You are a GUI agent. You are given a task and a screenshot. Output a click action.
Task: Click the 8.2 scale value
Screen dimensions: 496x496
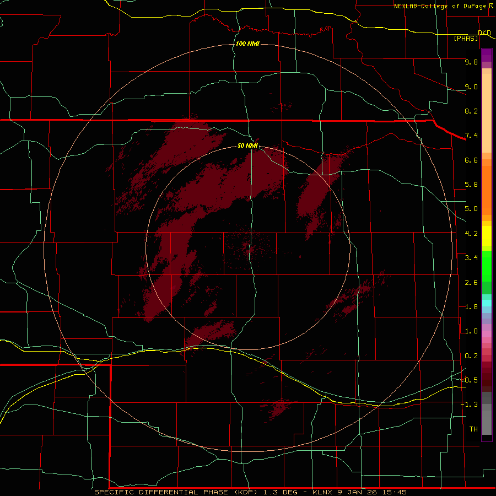pos(471,111)
